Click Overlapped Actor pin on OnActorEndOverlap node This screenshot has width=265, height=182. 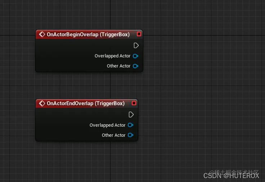130,125
